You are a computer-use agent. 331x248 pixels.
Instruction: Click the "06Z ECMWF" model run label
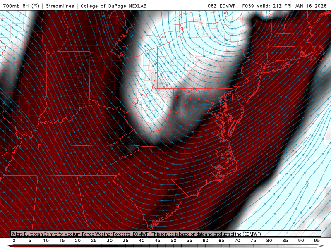click(x=221, y=6)
